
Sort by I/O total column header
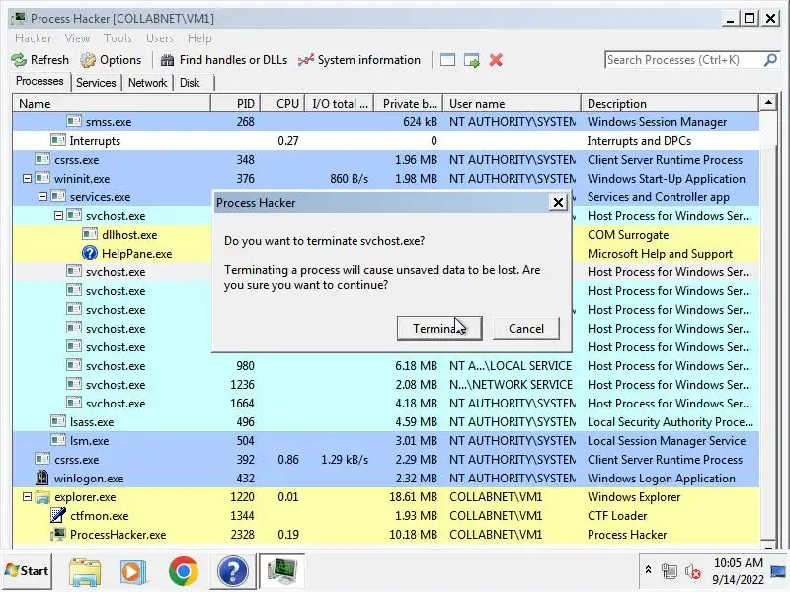340,104
